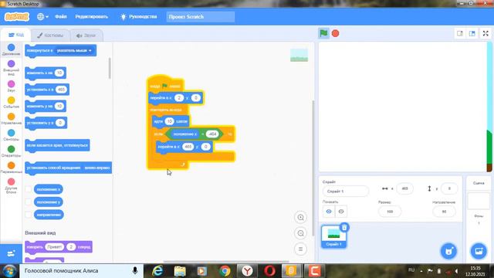
Task: Edit the 10 steps value in идти block
Action: 170,121
